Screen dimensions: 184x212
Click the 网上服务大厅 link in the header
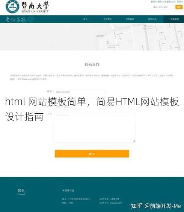(169, 2)
